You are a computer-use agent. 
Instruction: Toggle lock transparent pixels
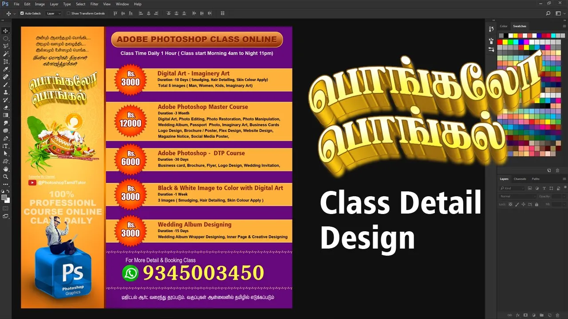(x=510, y=204)
